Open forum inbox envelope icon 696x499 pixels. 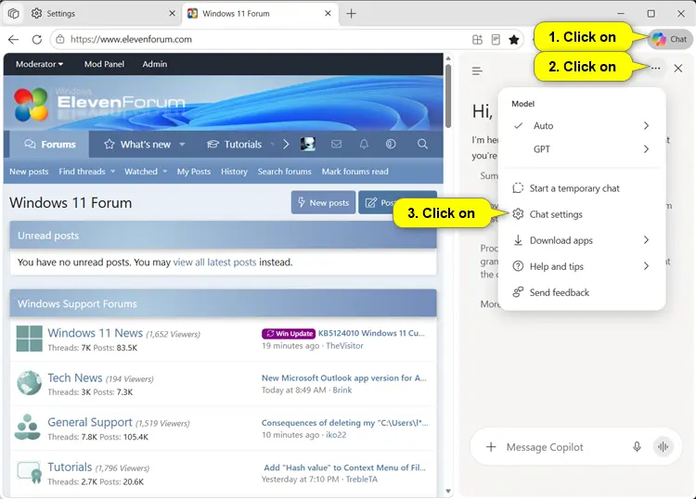(x=337, y=144)
